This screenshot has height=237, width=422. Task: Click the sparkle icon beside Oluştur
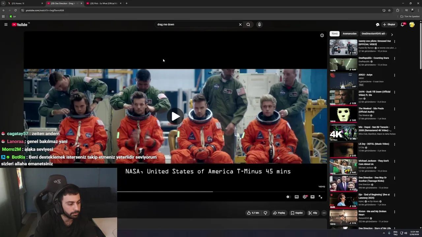click(377, 24)
